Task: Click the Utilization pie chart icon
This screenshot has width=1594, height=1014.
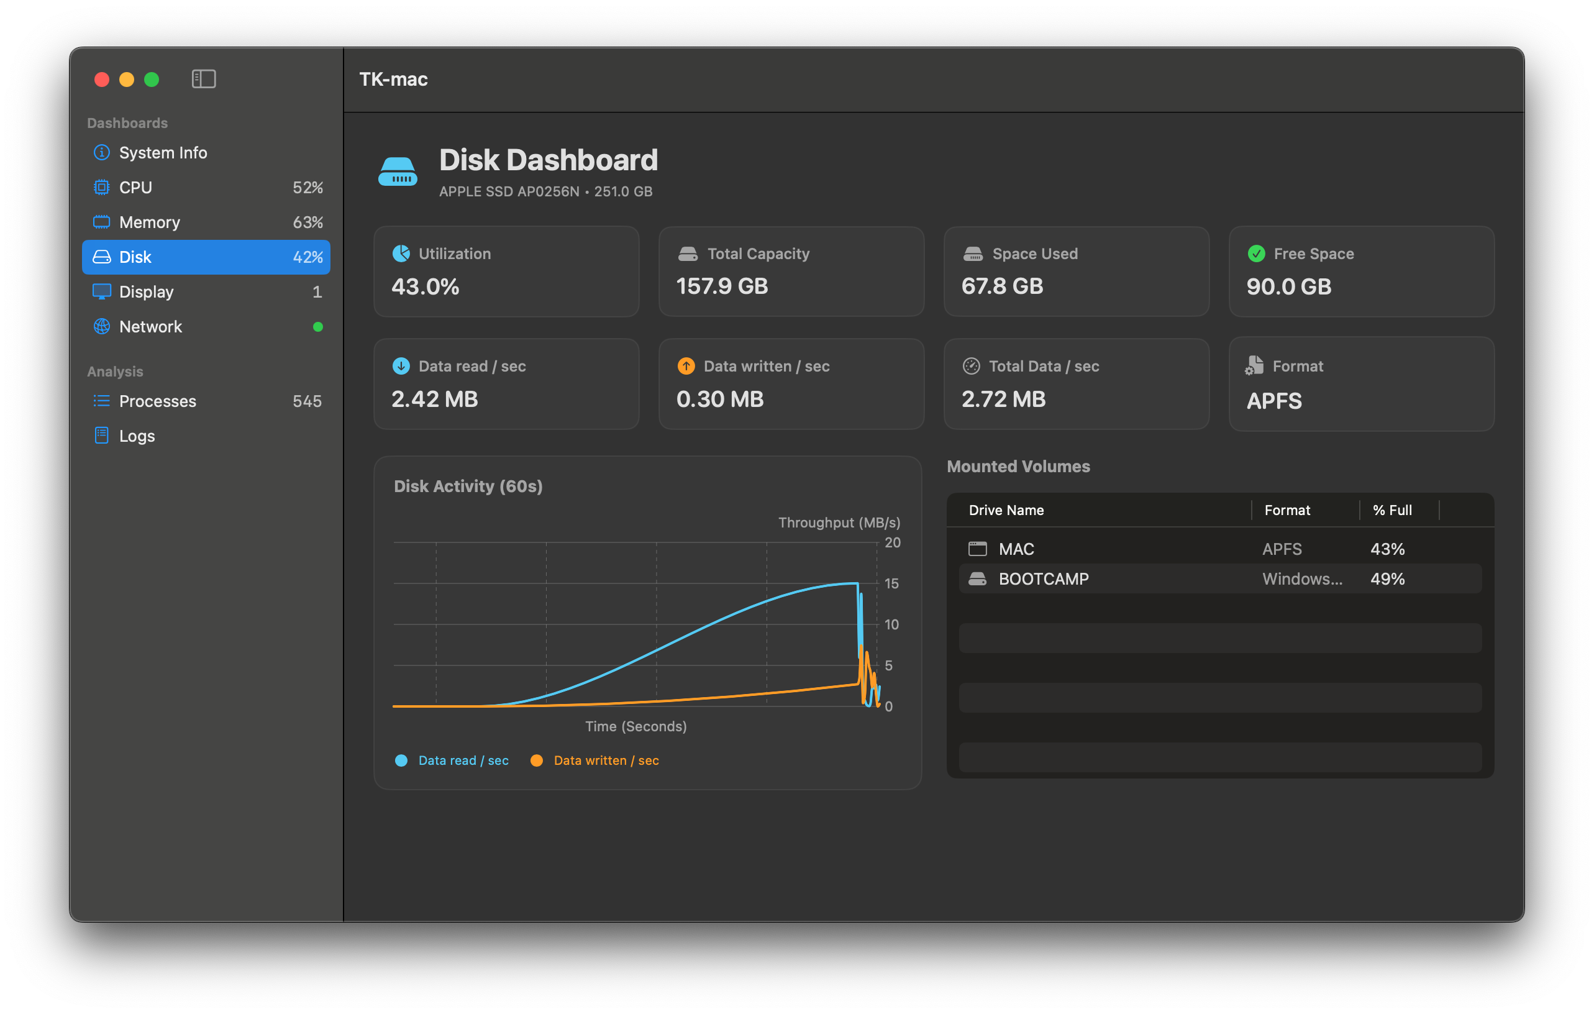Action: click(x=401, y=253)
